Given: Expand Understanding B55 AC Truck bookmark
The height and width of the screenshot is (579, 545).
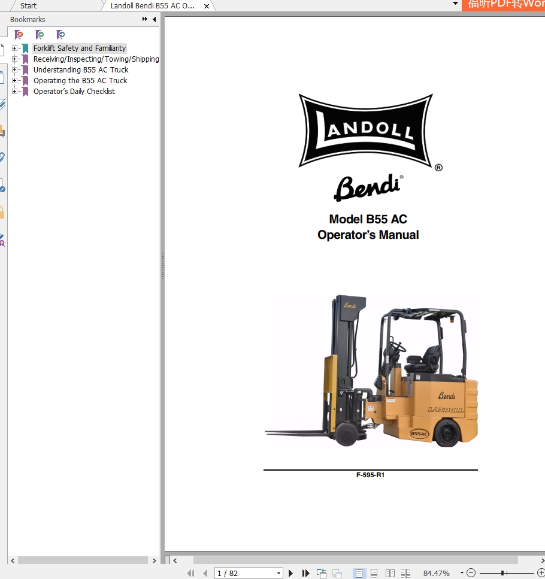Looking at the screenshot, I should pyautogui.click(x=15, y=69).
